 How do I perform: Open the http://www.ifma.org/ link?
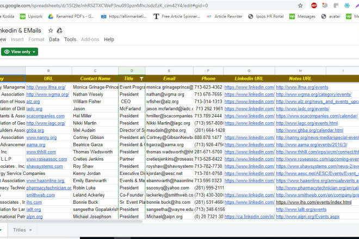click(x=46, y=87)
